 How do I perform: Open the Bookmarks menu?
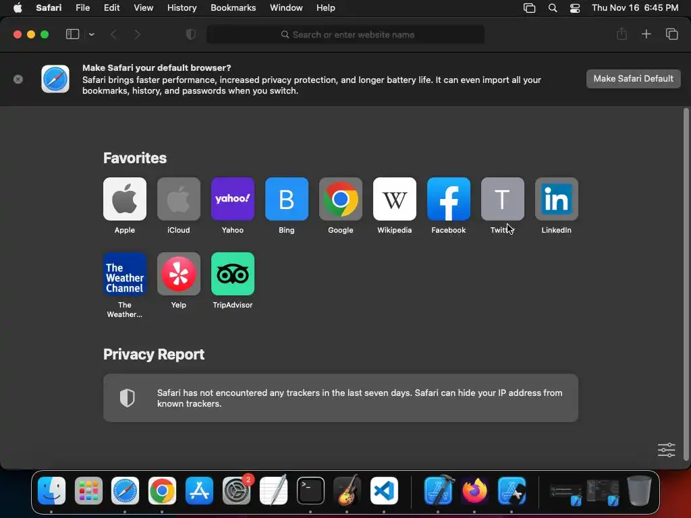coord(233,7)
